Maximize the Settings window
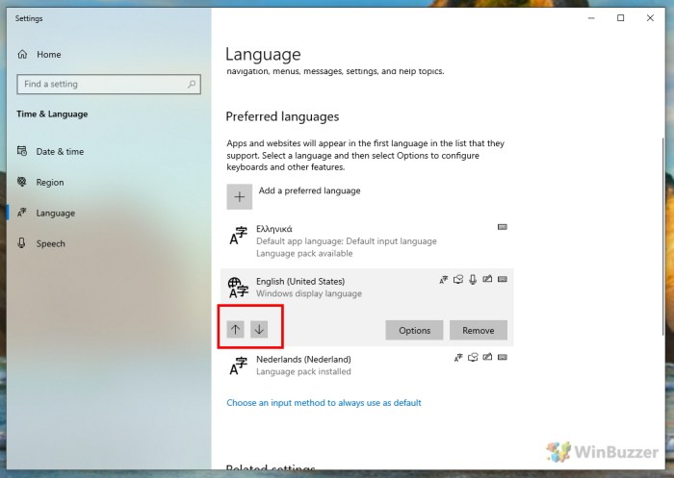This screenshot has width=674, height=478. (621, 18)
